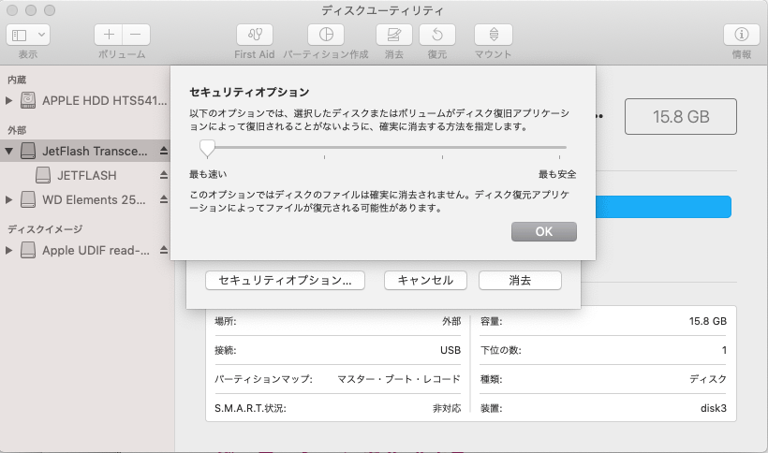The height and width of the screenshot is (453, 768).
Task: Collapse the JetFlash Transcend disk tree
Action: point(8,152)
